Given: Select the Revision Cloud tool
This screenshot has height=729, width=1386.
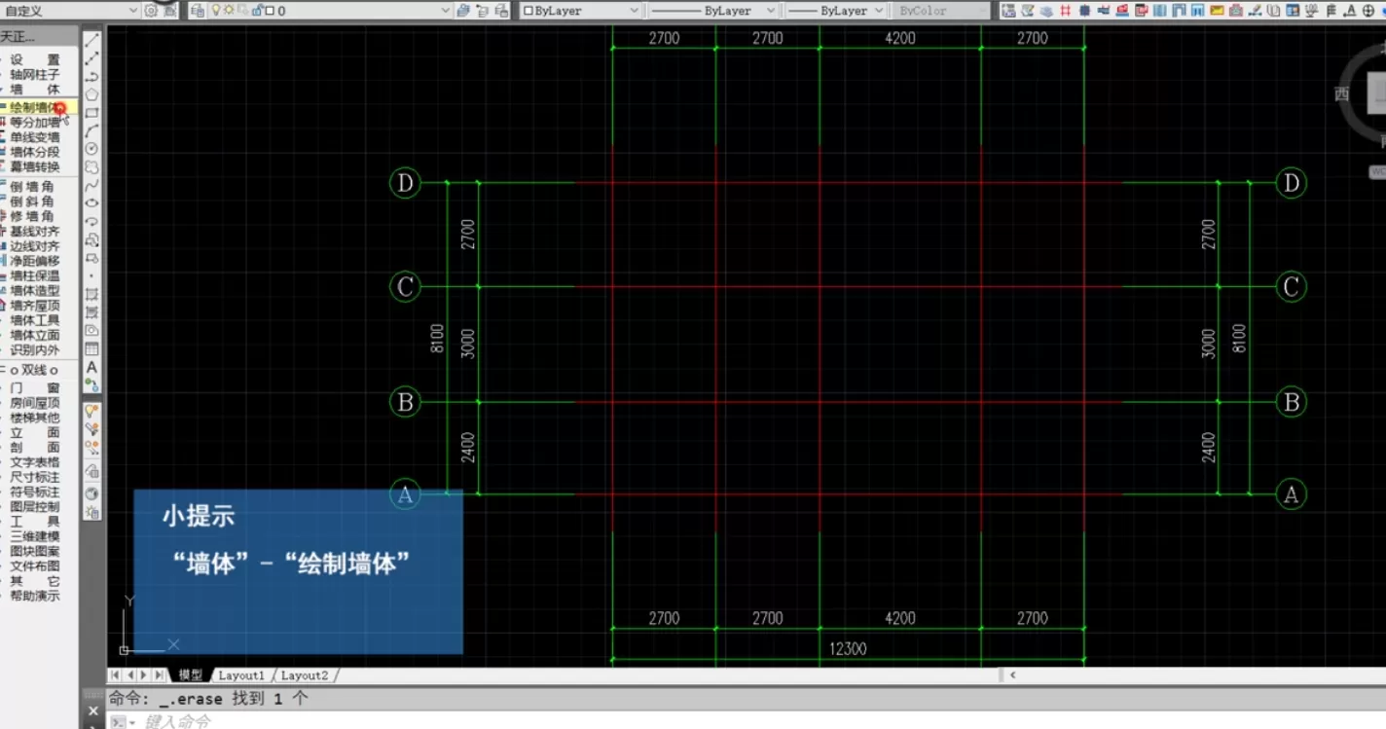Looking at the screenshot, I should click(x=91, y=166).
